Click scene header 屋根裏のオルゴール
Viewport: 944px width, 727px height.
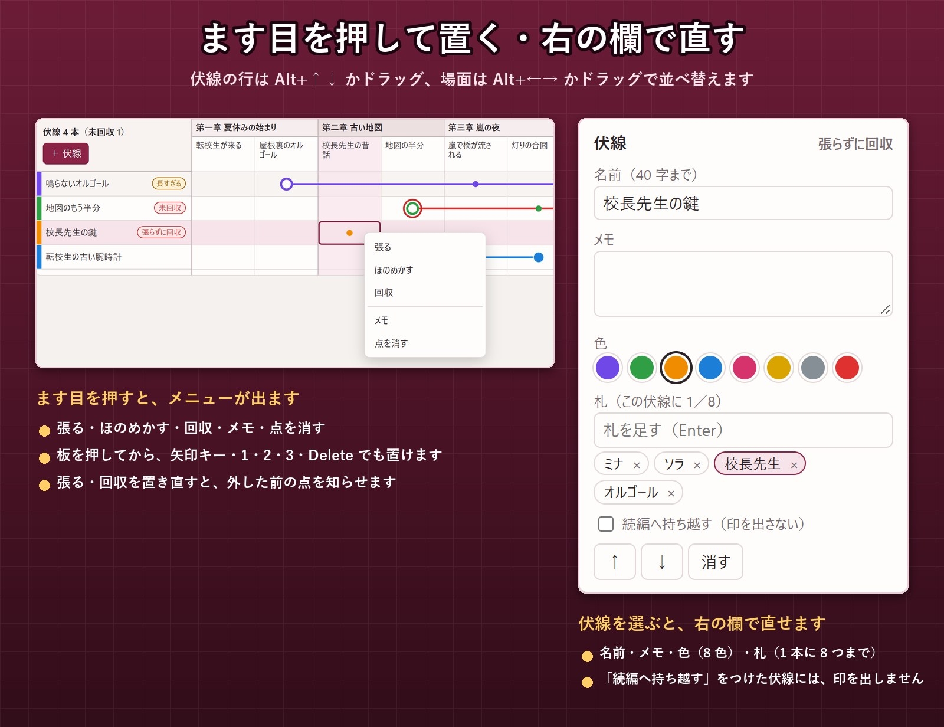tap(287, 154)
